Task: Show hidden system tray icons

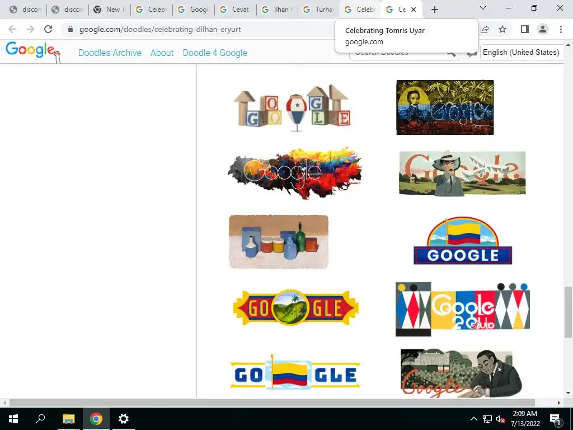Action: 473,419
